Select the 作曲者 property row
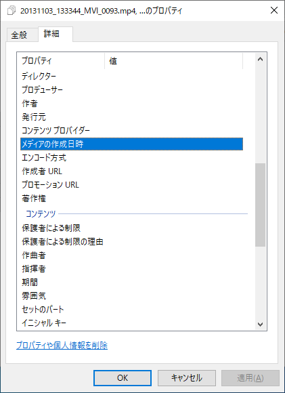Viewport: 285px width, 393px height. [x=131, y=255]
